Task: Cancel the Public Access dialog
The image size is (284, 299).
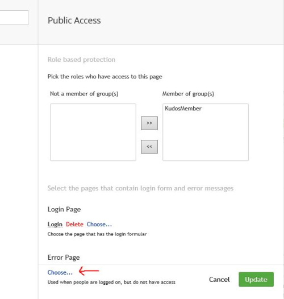Action: (x=219, y=280)
